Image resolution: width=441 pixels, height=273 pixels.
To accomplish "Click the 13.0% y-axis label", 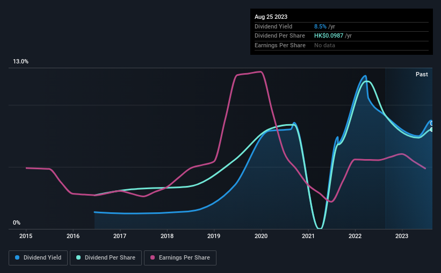I will click(x=20, y=62).
